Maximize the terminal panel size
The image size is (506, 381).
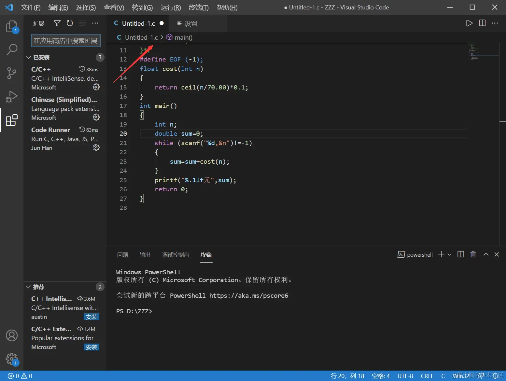click(x=486, y=254)
